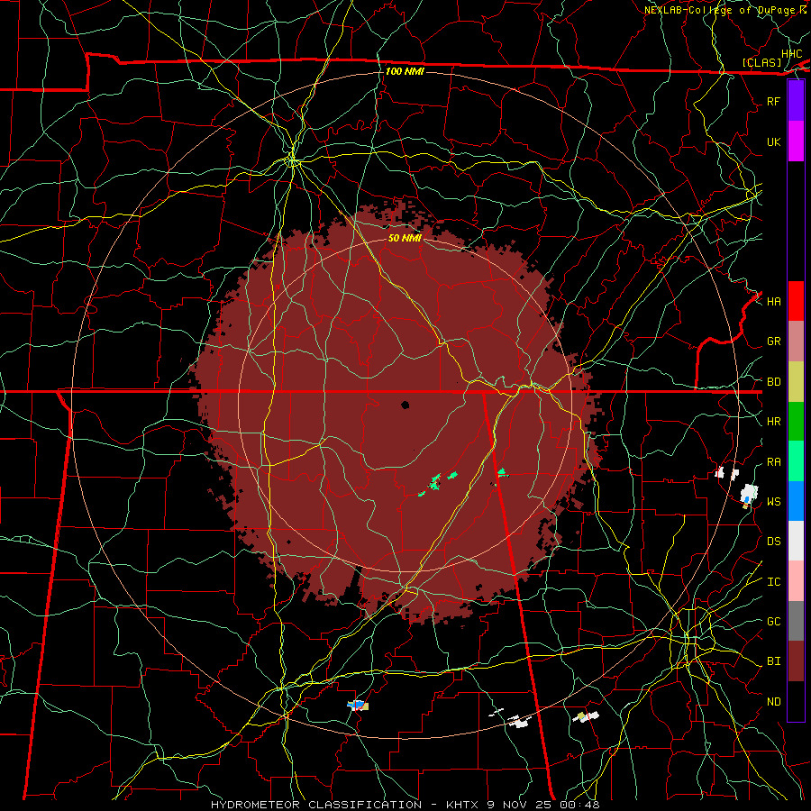This screenshot has width=811, height=811.
Task: Click the brown BI legend swatch
Action: click(x=796, y=661)
